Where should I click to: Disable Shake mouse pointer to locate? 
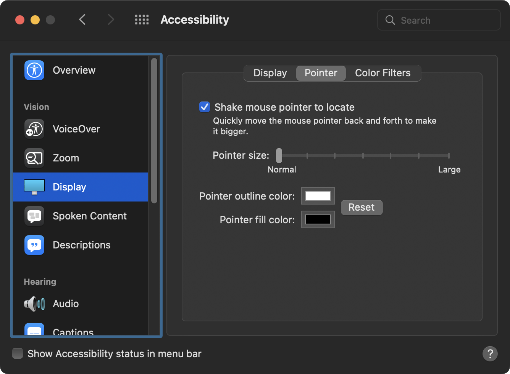tap(205, 107)
